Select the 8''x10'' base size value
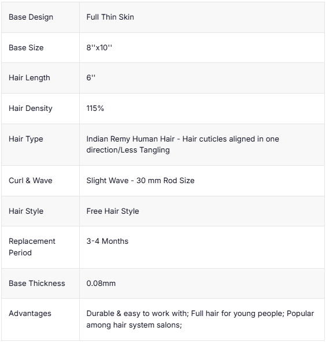 pos(99,47)
